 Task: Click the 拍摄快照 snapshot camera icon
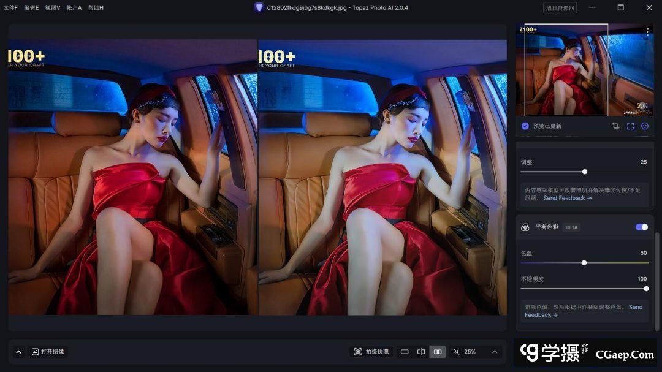point(357,351)
